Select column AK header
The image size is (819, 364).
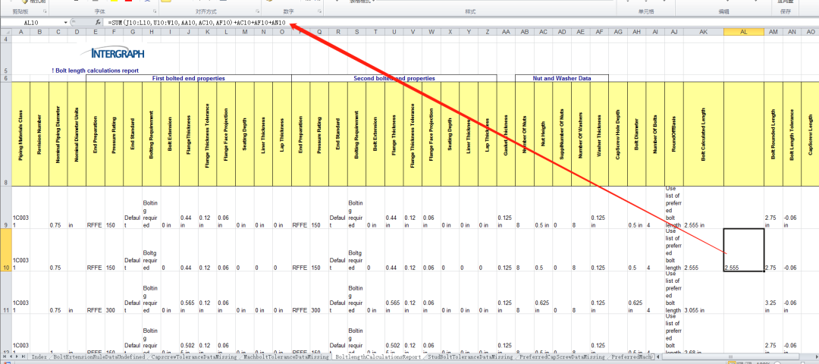click(x=704, y=32)
